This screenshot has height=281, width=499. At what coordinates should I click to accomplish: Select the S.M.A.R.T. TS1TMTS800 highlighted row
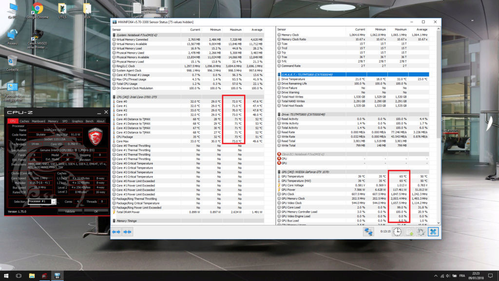click(x=353, y=75)
